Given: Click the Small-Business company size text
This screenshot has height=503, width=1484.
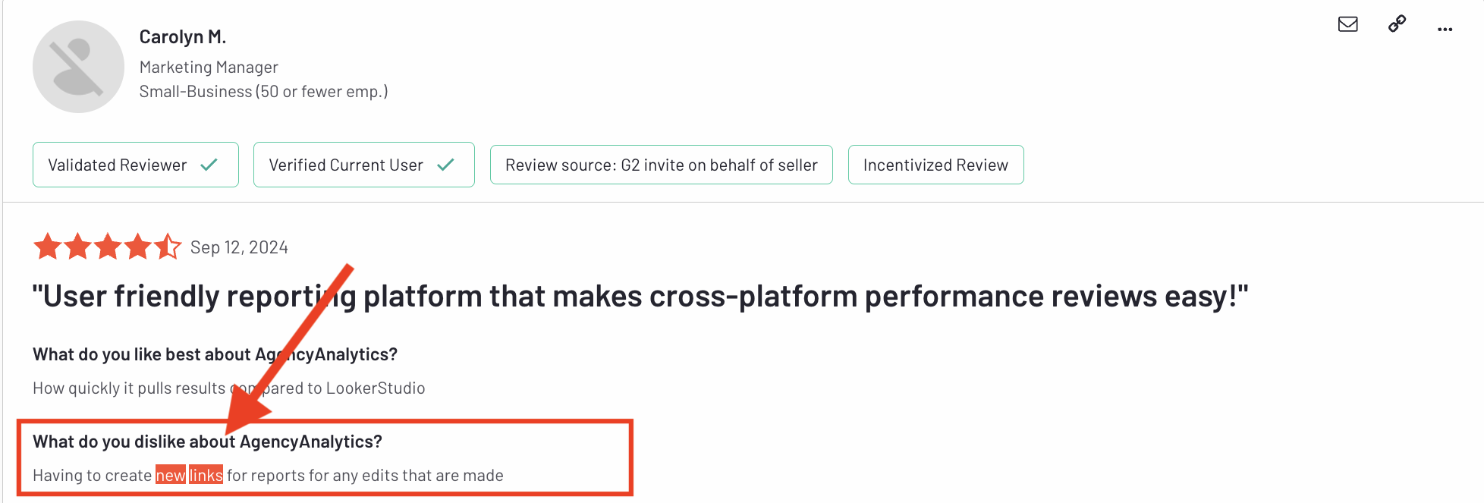Looking at the screenshot, I should 263,91.
